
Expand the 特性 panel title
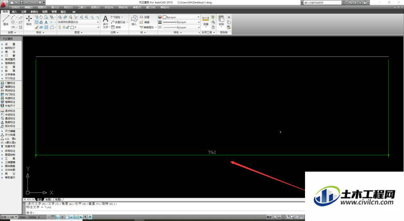pos(177,32)
